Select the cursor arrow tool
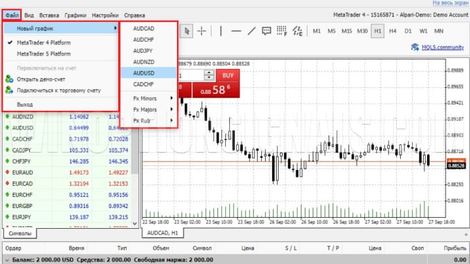470x264 pixels. point(187,31)
